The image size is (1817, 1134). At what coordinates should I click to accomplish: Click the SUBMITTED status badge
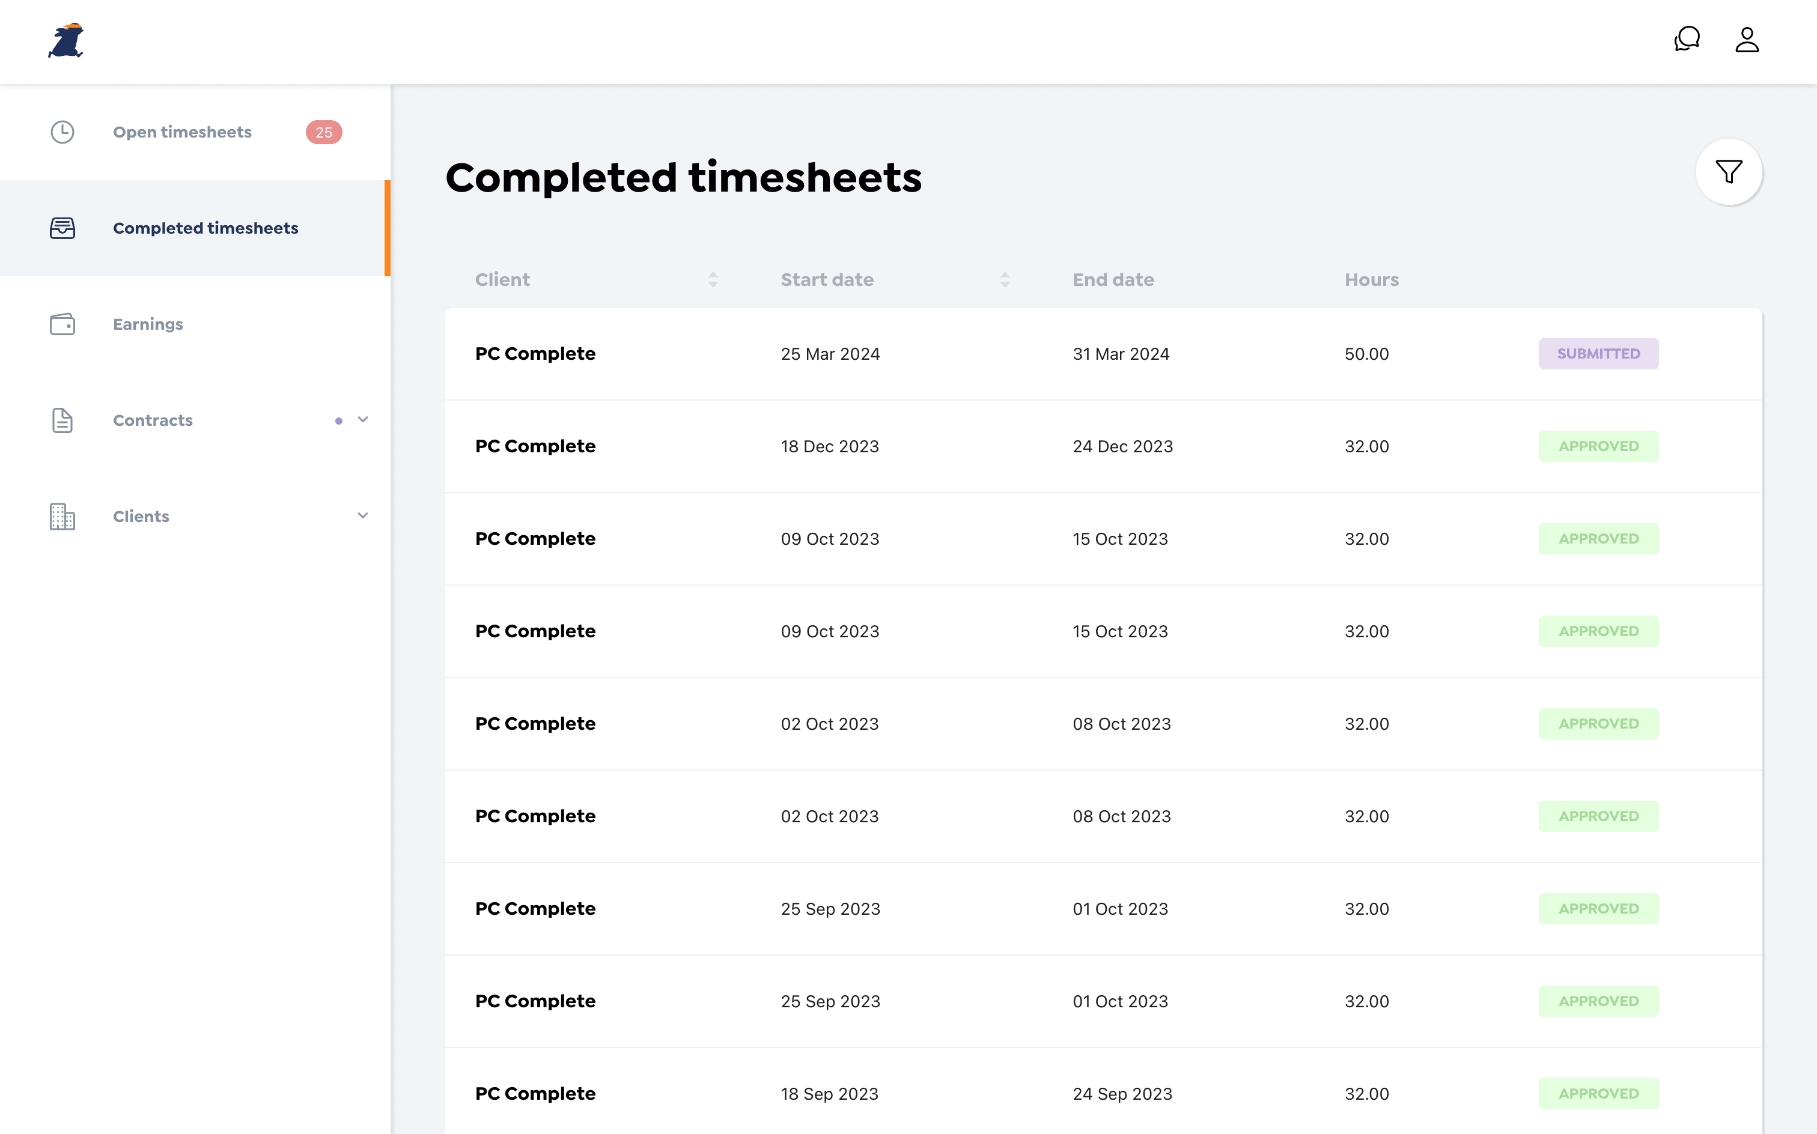(x=1598, y=353)
